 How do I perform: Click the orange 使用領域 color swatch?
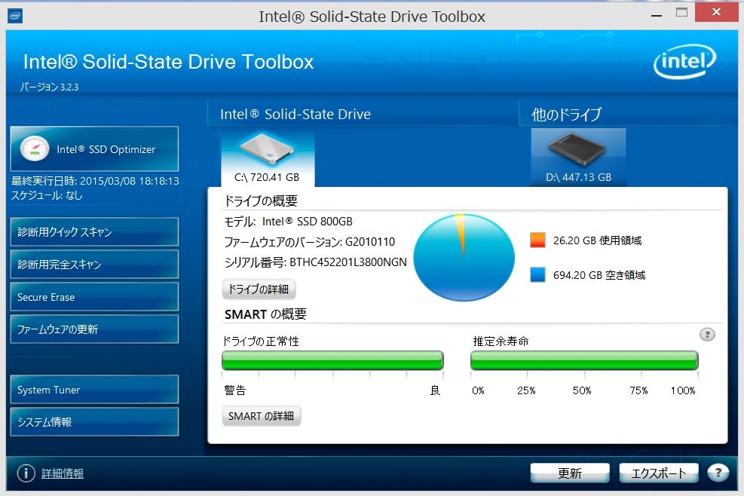[x=537, y=240]
